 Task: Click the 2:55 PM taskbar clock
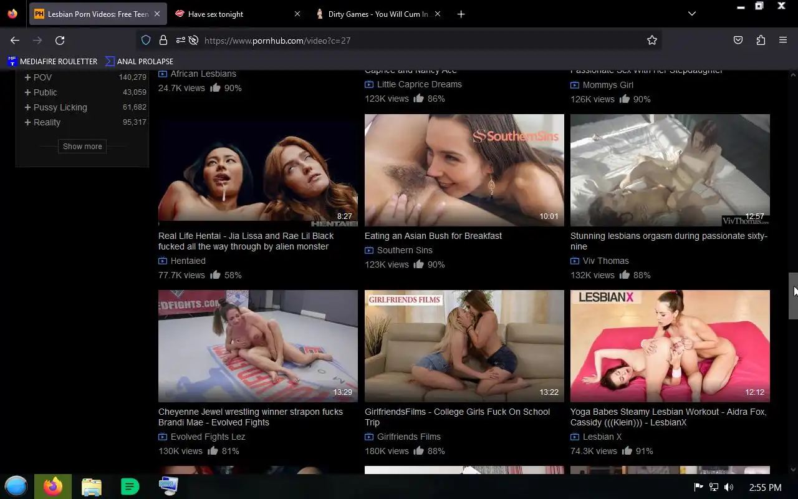765,487
